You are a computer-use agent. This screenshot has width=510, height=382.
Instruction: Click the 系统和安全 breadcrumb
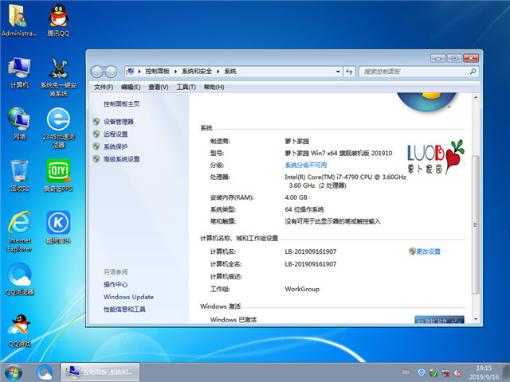[x=197, y=72]
